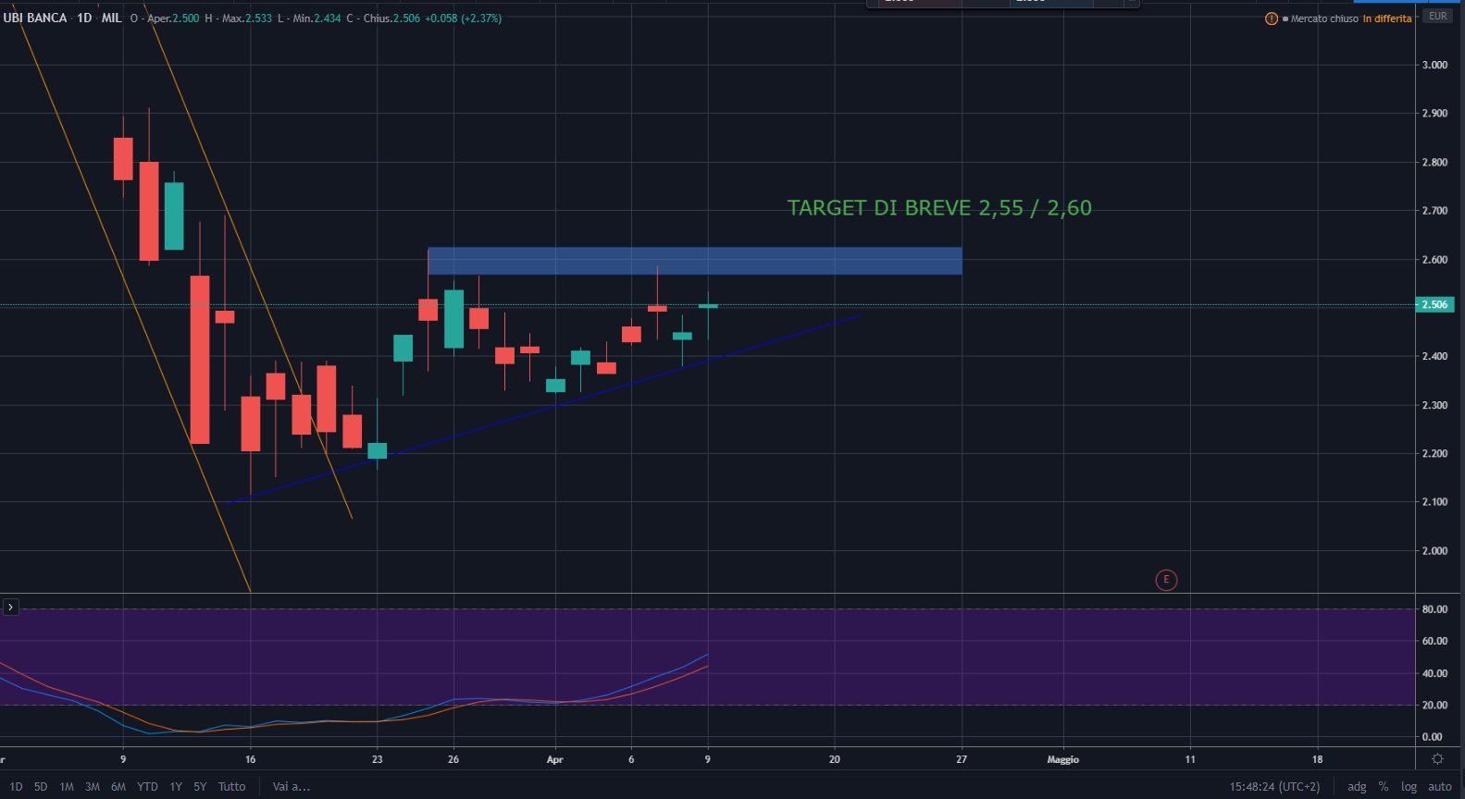Click the In differita delayed data label

pos(1387,18)
